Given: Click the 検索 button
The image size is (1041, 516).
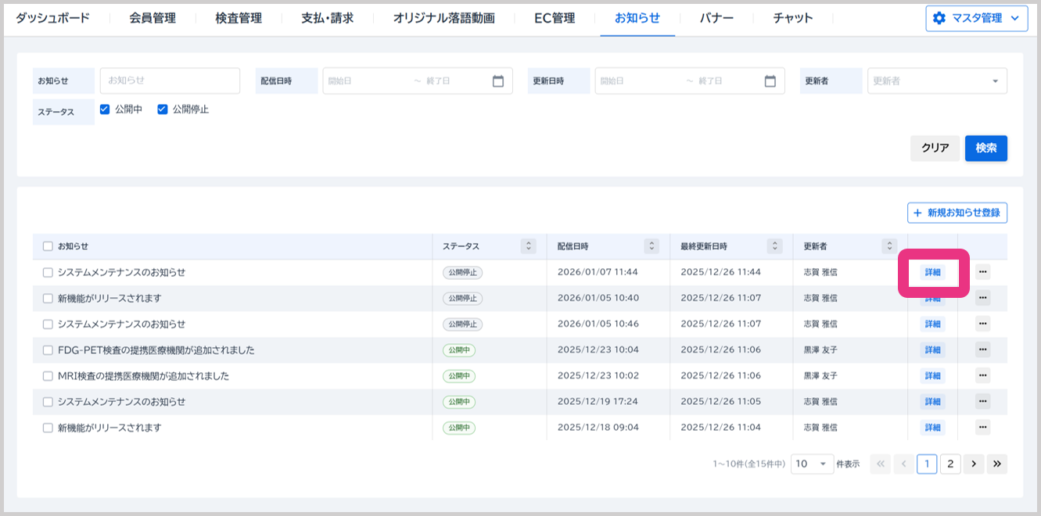Looking at the screenshot, I should pos(985,148).
